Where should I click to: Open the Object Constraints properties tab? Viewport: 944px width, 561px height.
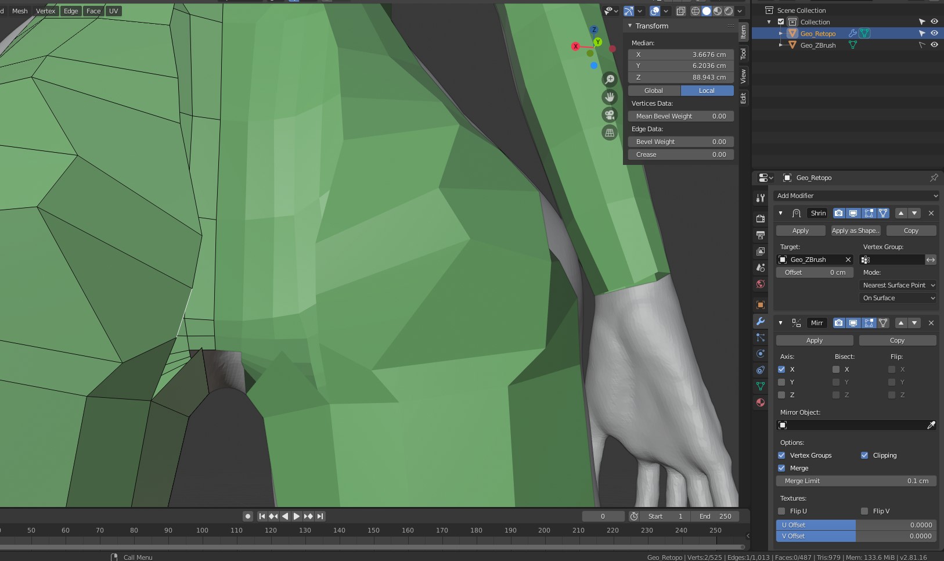[761, 370]
